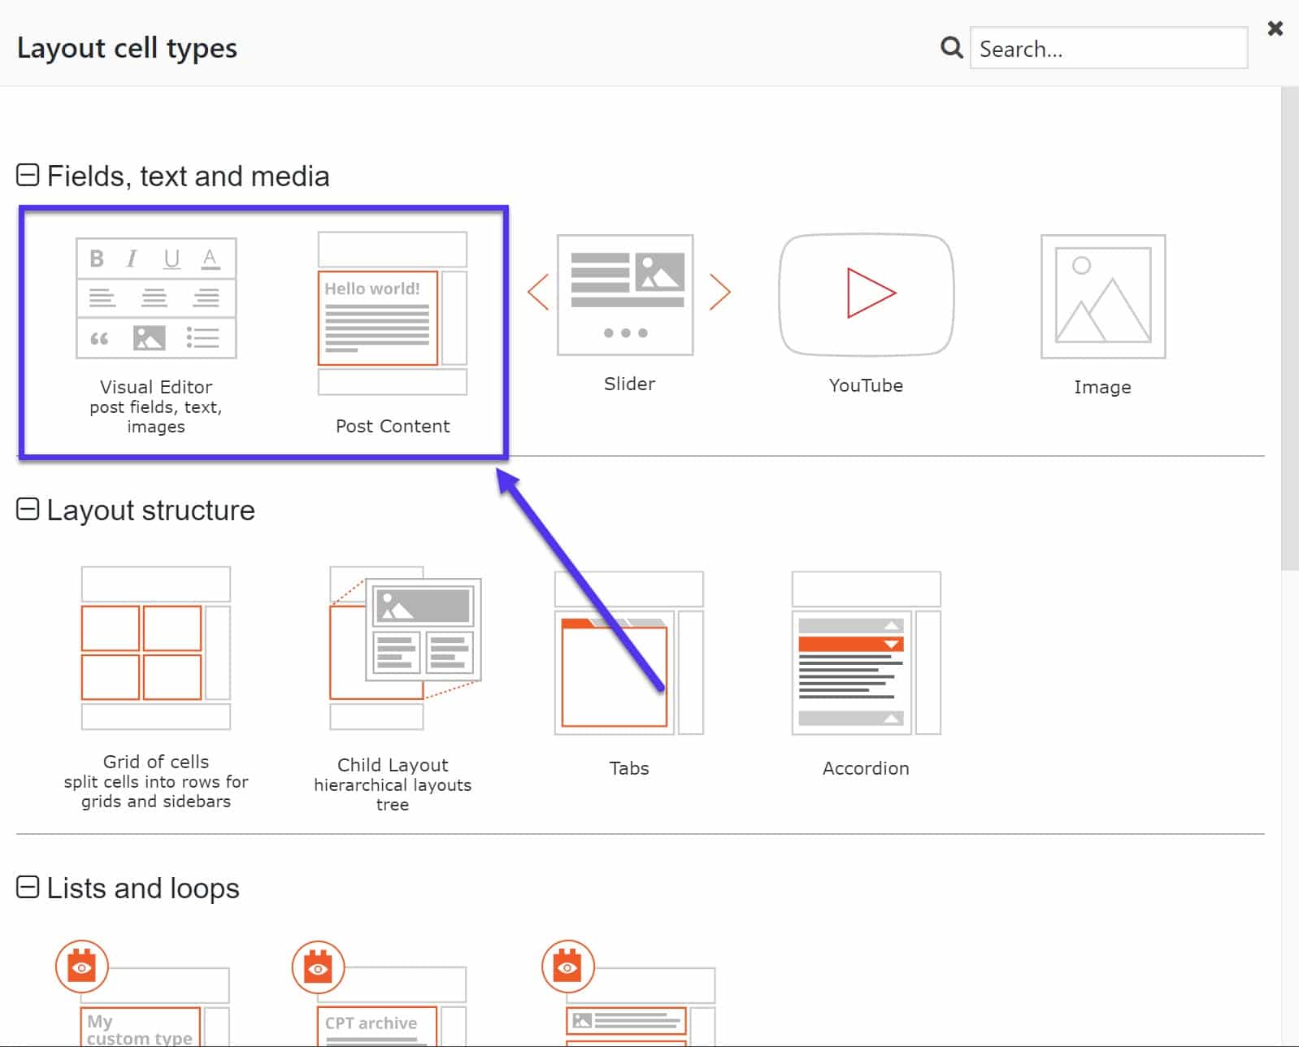Collapse the Fields, text and media section
1299x1047 pixels.
coord(28,176)
